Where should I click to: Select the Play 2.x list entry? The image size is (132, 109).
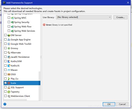(22, 79)
